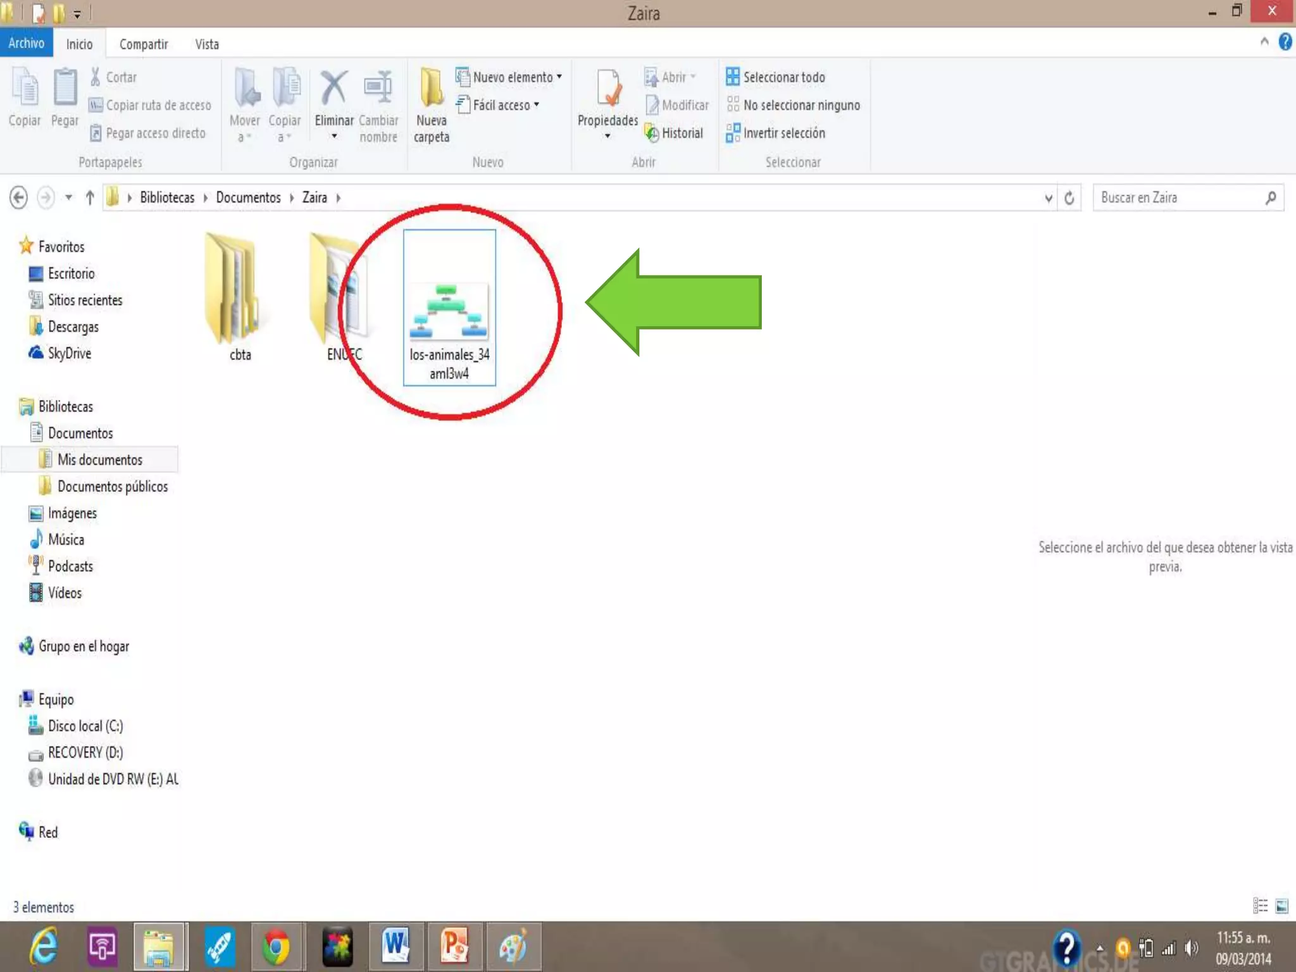This screenshot has width=1296, height=972.
Task: Open the Compartir ribbon tab
Action: [144, 44]
